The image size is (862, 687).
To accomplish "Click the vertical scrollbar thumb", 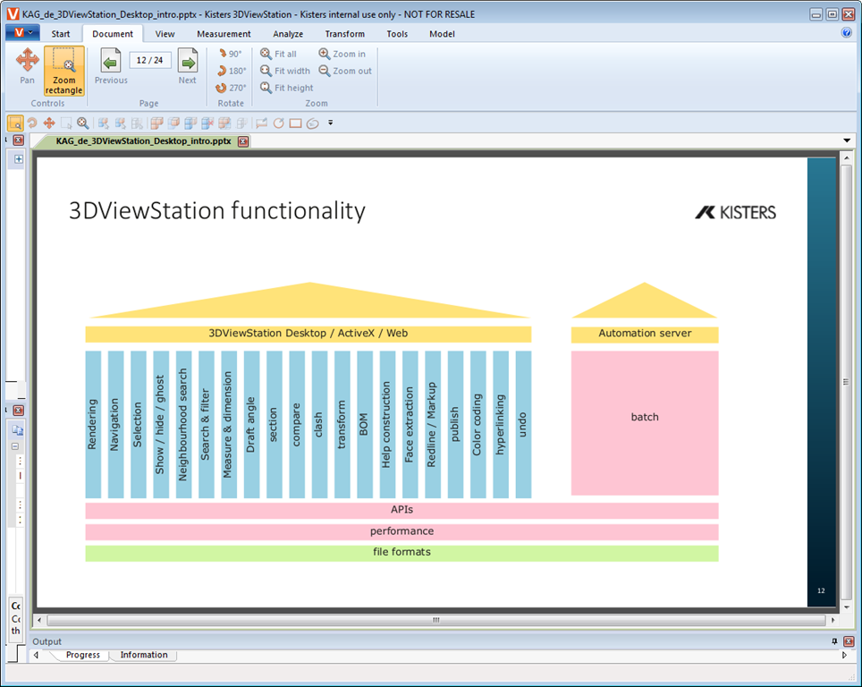I will 846,382.
